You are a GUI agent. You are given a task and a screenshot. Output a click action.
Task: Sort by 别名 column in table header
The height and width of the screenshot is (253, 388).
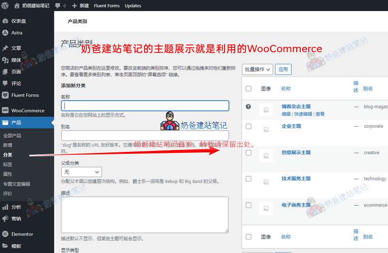click(x=368, y=89)
